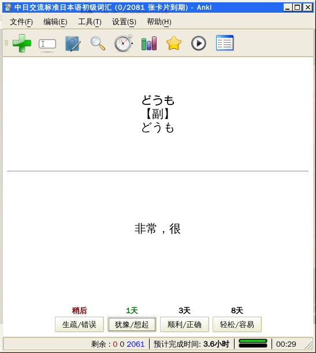
Task: Open the 文件(F) menu
Action: pos(21,22)
